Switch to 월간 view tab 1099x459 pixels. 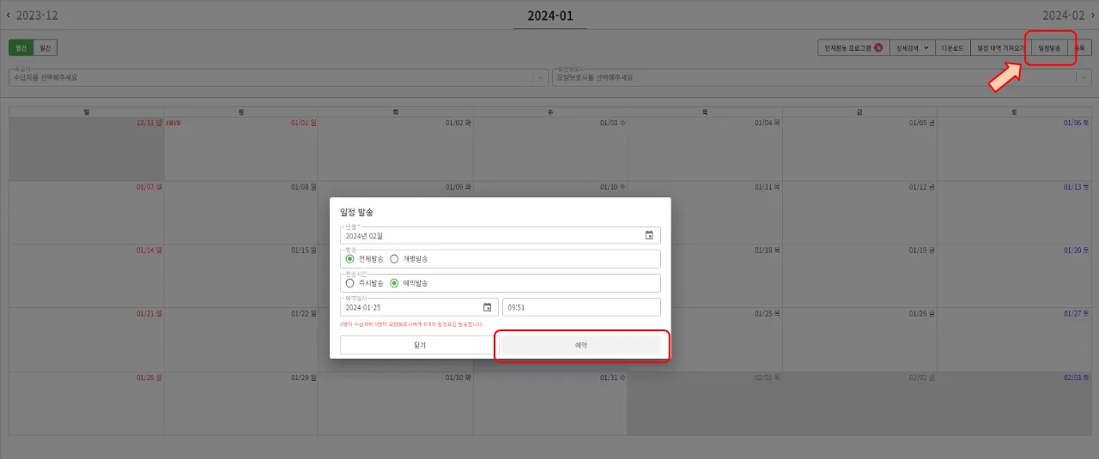[x=21, y=48]
